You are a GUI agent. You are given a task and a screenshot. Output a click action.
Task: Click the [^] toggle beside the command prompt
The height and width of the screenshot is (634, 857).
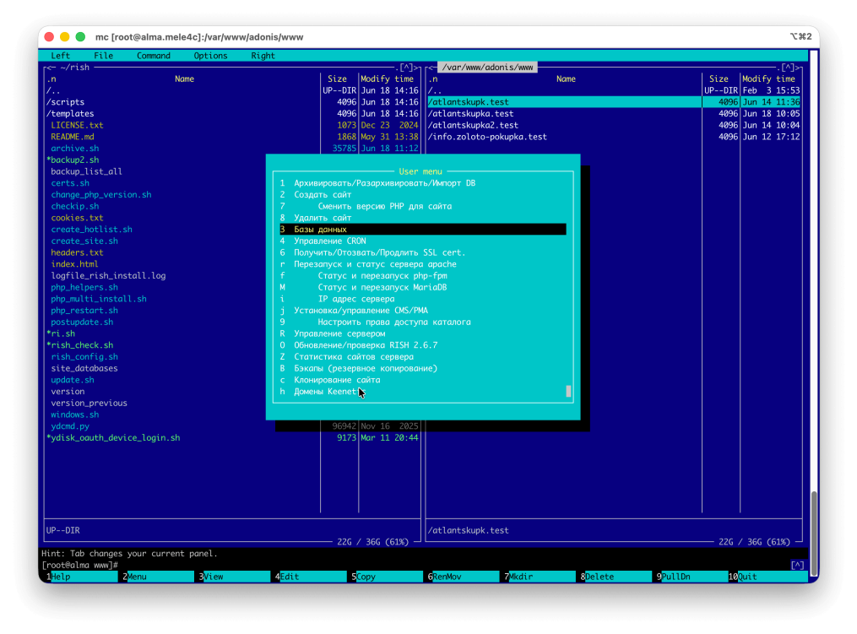(x=797, y=565)
